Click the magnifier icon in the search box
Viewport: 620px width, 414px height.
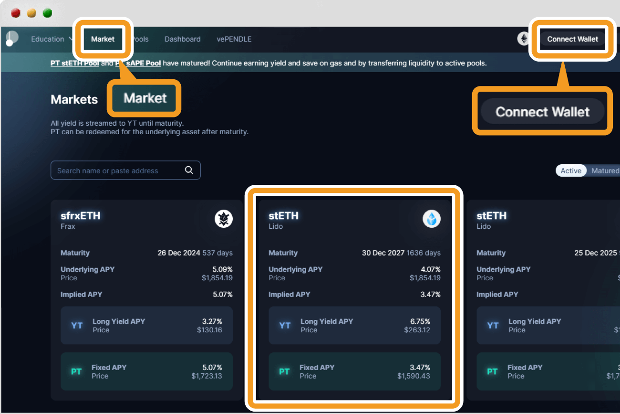(189, 170)
